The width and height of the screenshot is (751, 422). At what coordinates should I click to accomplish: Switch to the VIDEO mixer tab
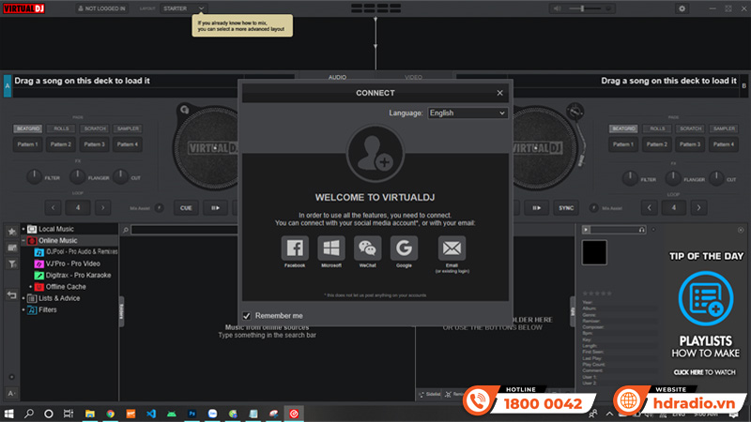point(413,77)
